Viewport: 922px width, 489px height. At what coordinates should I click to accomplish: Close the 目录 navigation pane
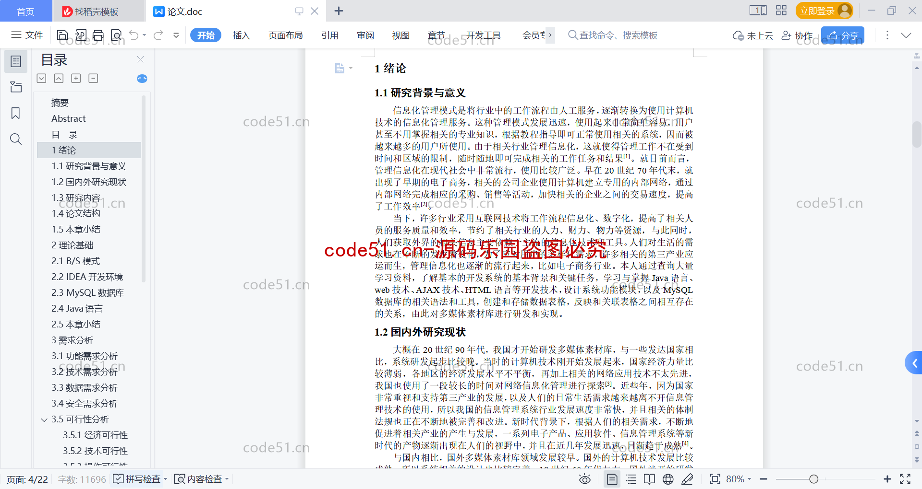point(140,59)
